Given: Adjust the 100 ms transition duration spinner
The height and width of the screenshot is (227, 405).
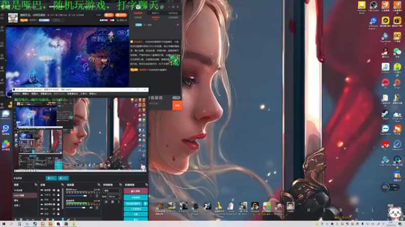Looking at the screenshot, I should [114, 197].
